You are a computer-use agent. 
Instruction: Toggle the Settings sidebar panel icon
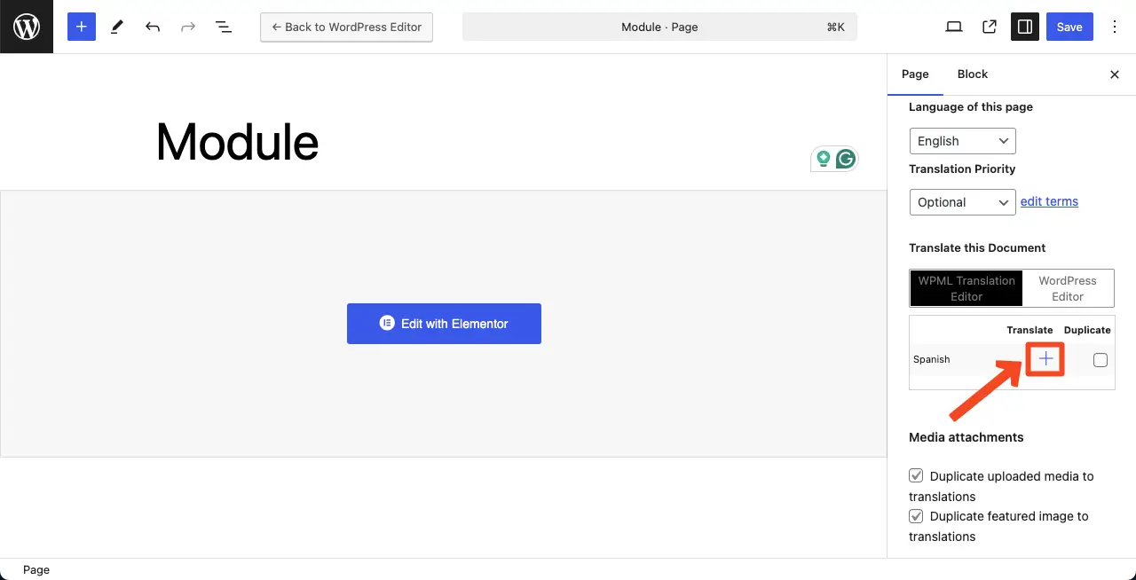tap(1025, 27)
